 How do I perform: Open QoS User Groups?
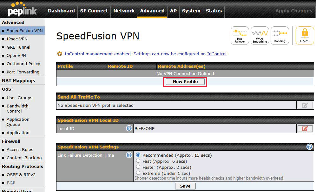(19, 98)
